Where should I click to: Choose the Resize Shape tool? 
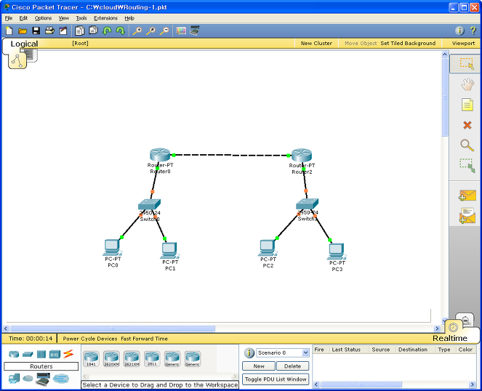(467, 166)
